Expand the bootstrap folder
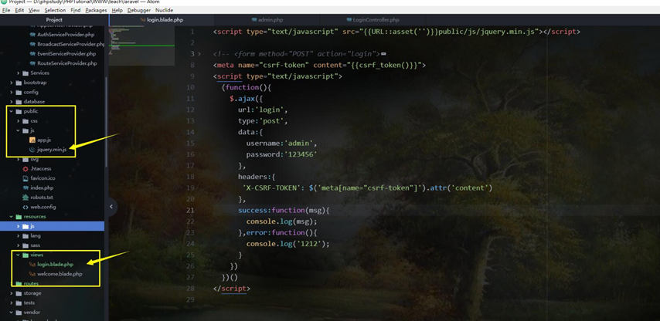 (12, 83)
